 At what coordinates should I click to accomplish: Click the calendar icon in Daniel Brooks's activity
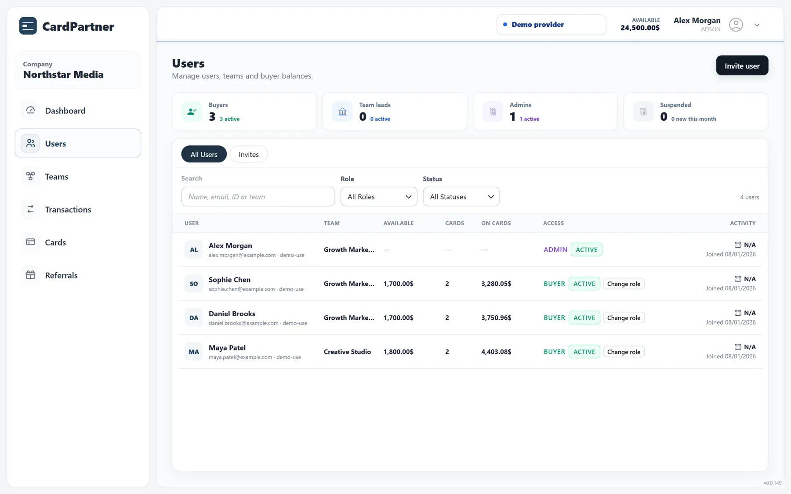[738, 313]
